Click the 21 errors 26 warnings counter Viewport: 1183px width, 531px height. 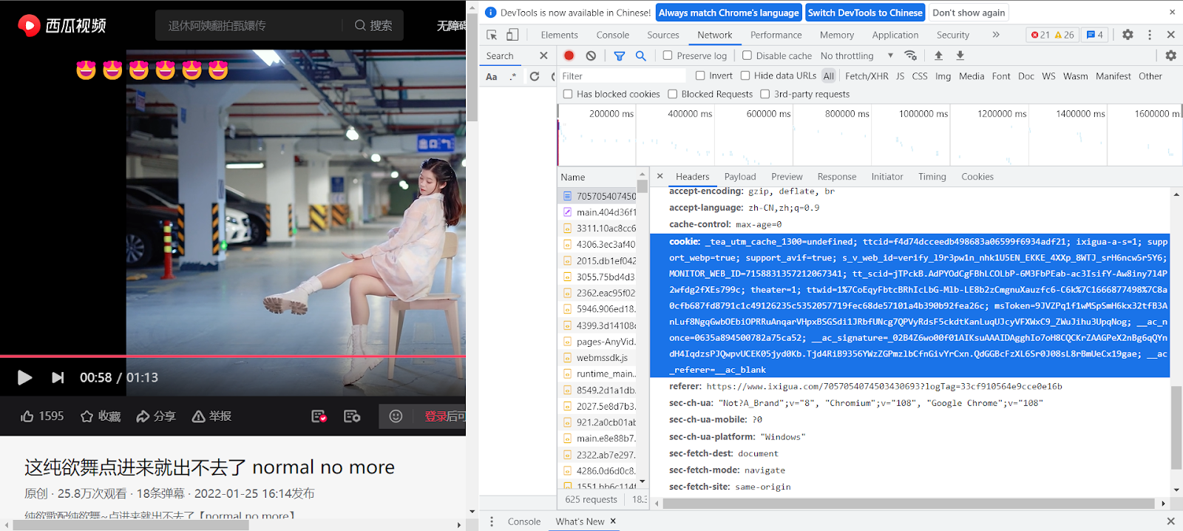coord(1052,35)
